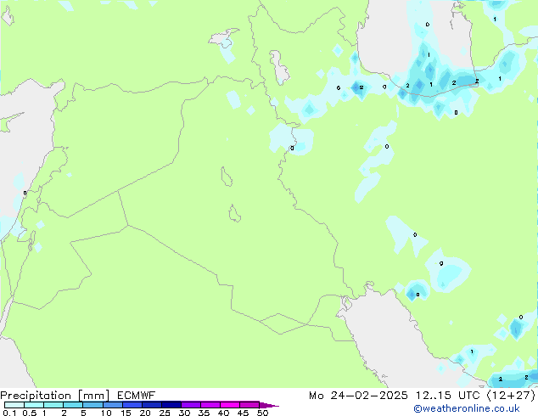Image resolution: width=538 pixels, height=416 pixels.
Task: Click the legend label '45'
Action: coord(243,413)
